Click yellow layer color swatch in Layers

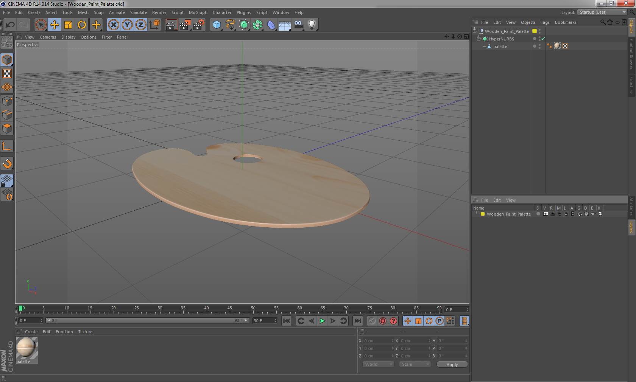(x=483, y=214)
